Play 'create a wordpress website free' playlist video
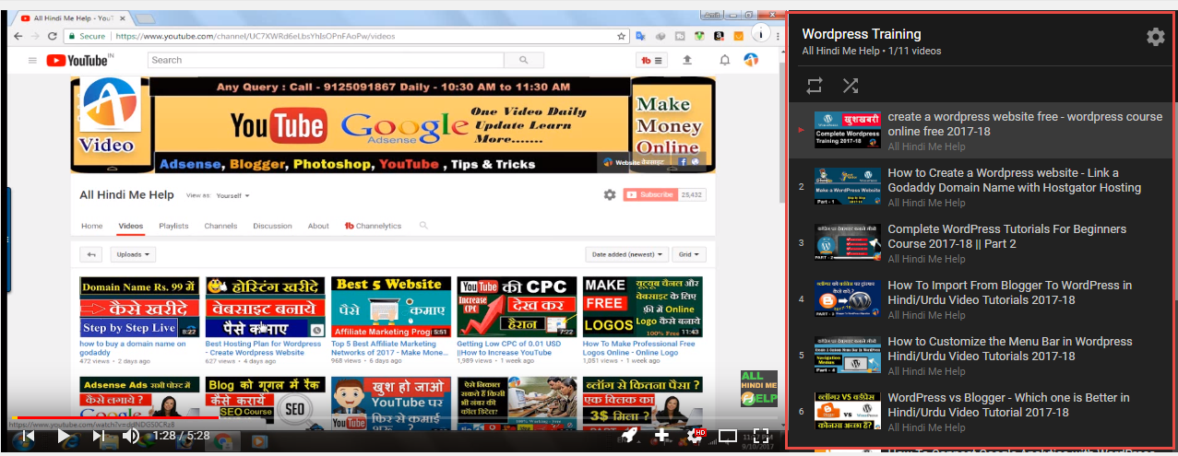This screenshot has height=456, width=1178. (x=979, y=130)
